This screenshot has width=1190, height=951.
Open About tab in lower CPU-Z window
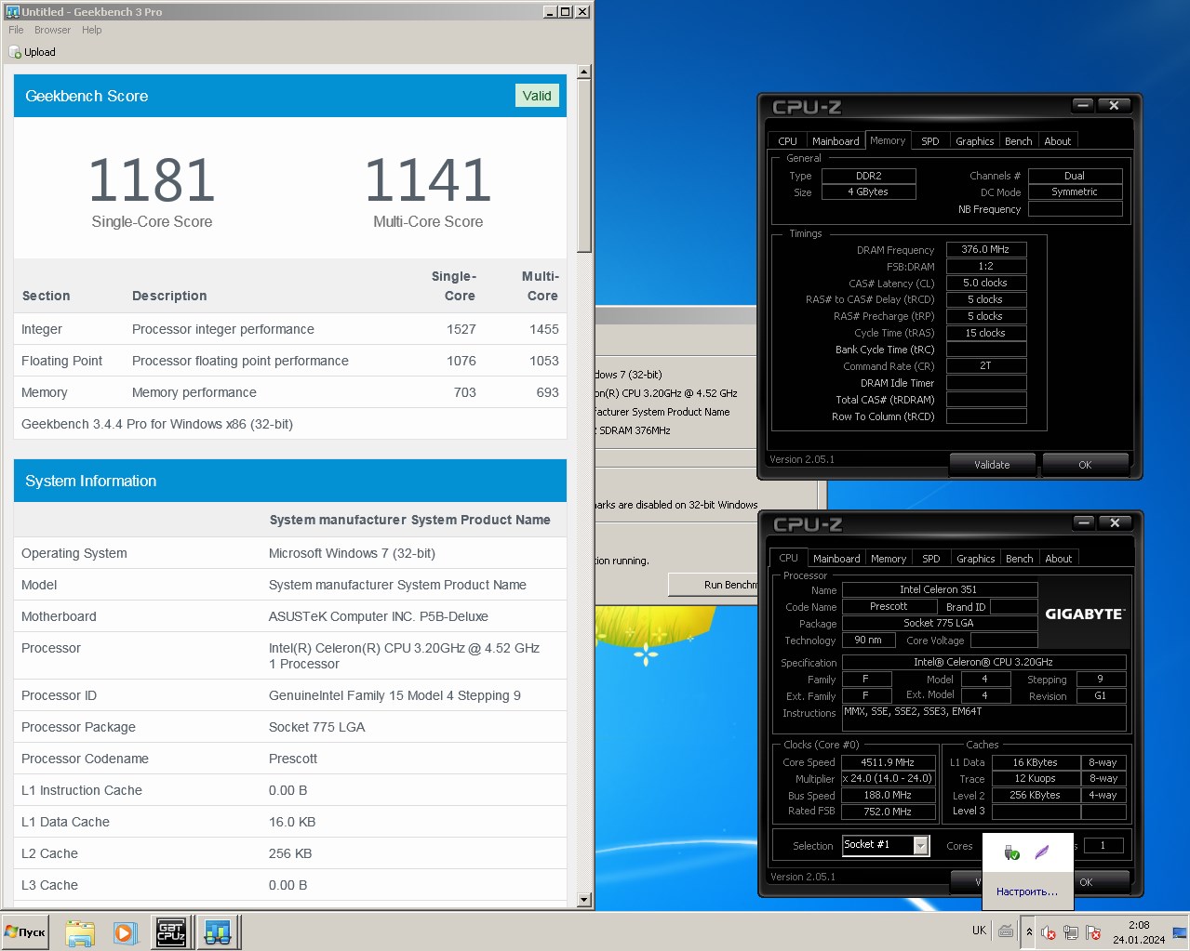pos(1059,559)
